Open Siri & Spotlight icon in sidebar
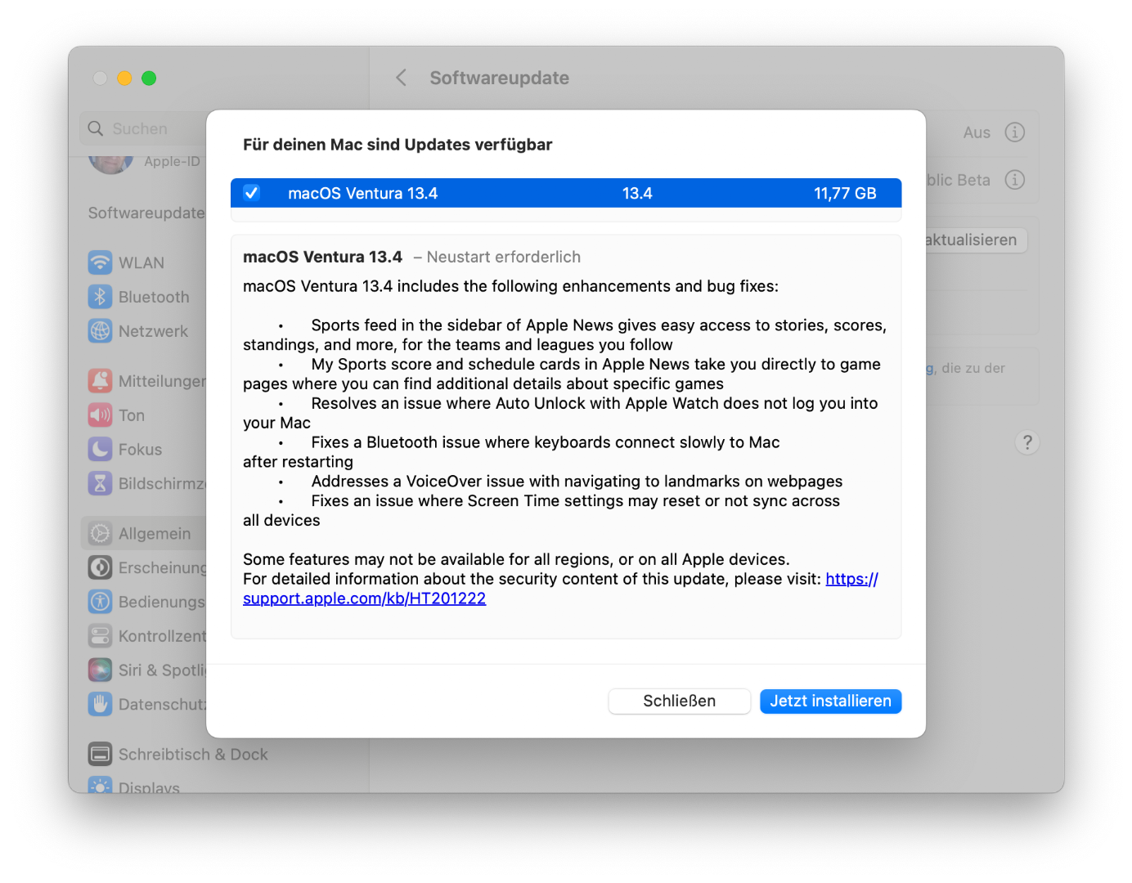1132x883 pixels. tap(100, 670)
